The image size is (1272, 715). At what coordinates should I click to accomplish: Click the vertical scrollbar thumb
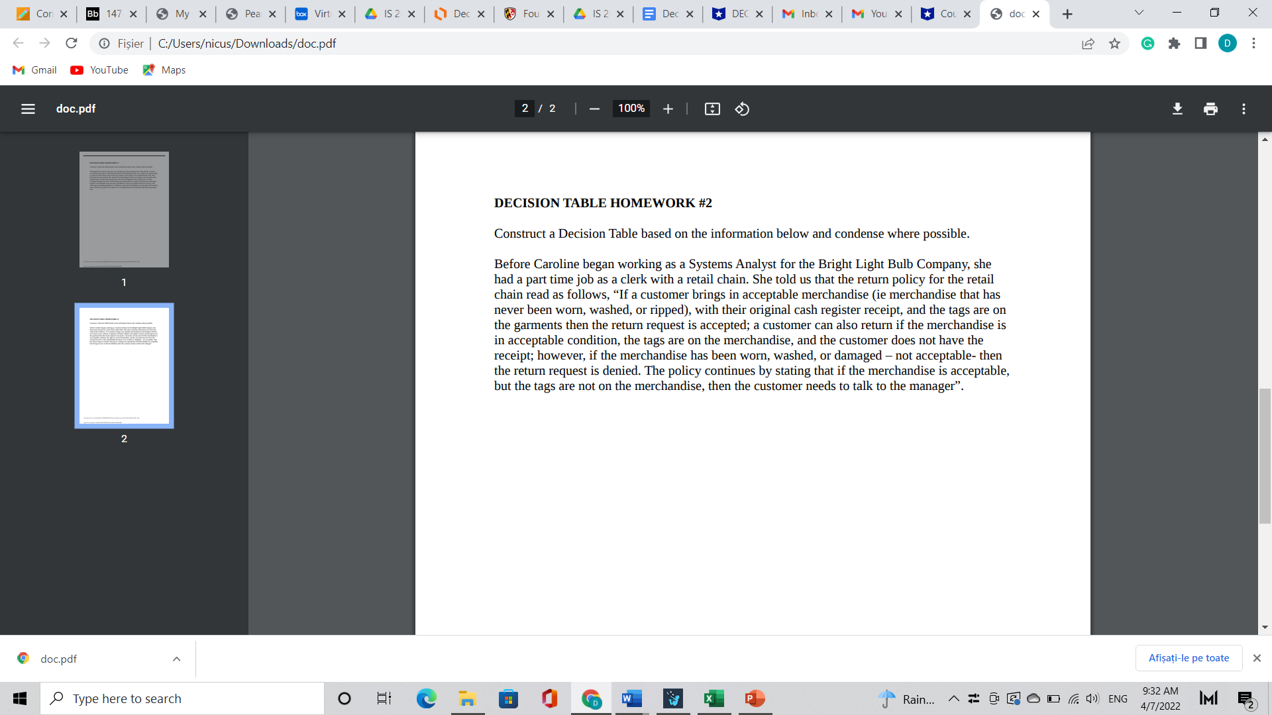click(x=1265, y=457)
